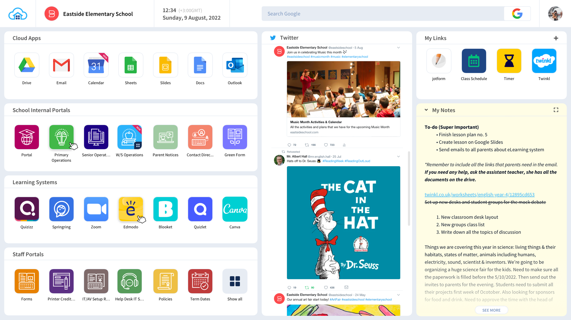Open the Quizizz learning system
Screen dimensions: 571x320
coord(27,209)
